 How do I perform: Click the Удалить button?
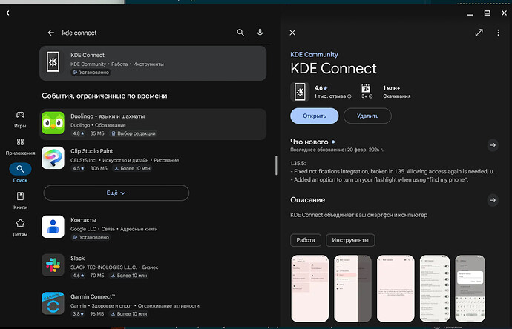pos(367,116)
